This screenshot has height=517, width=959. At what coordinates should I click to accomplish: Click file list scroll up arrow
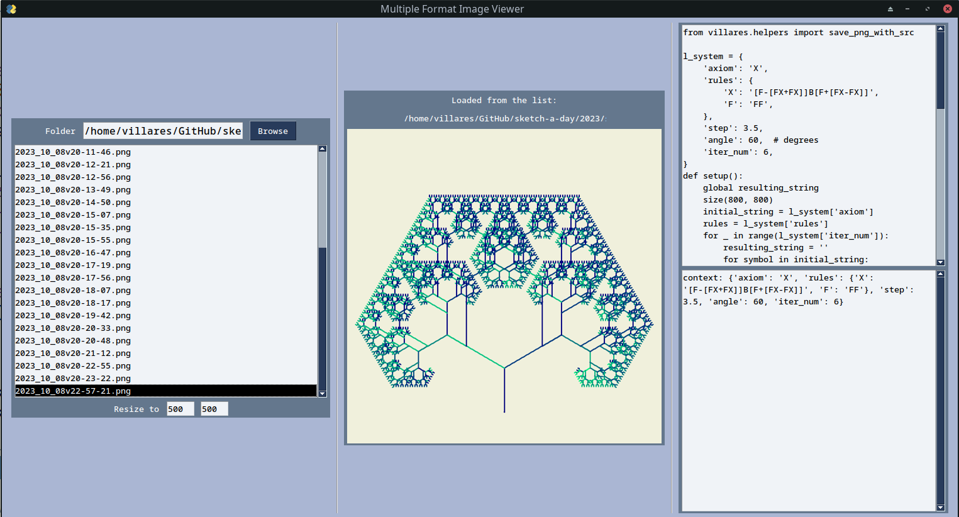point(323,149)
